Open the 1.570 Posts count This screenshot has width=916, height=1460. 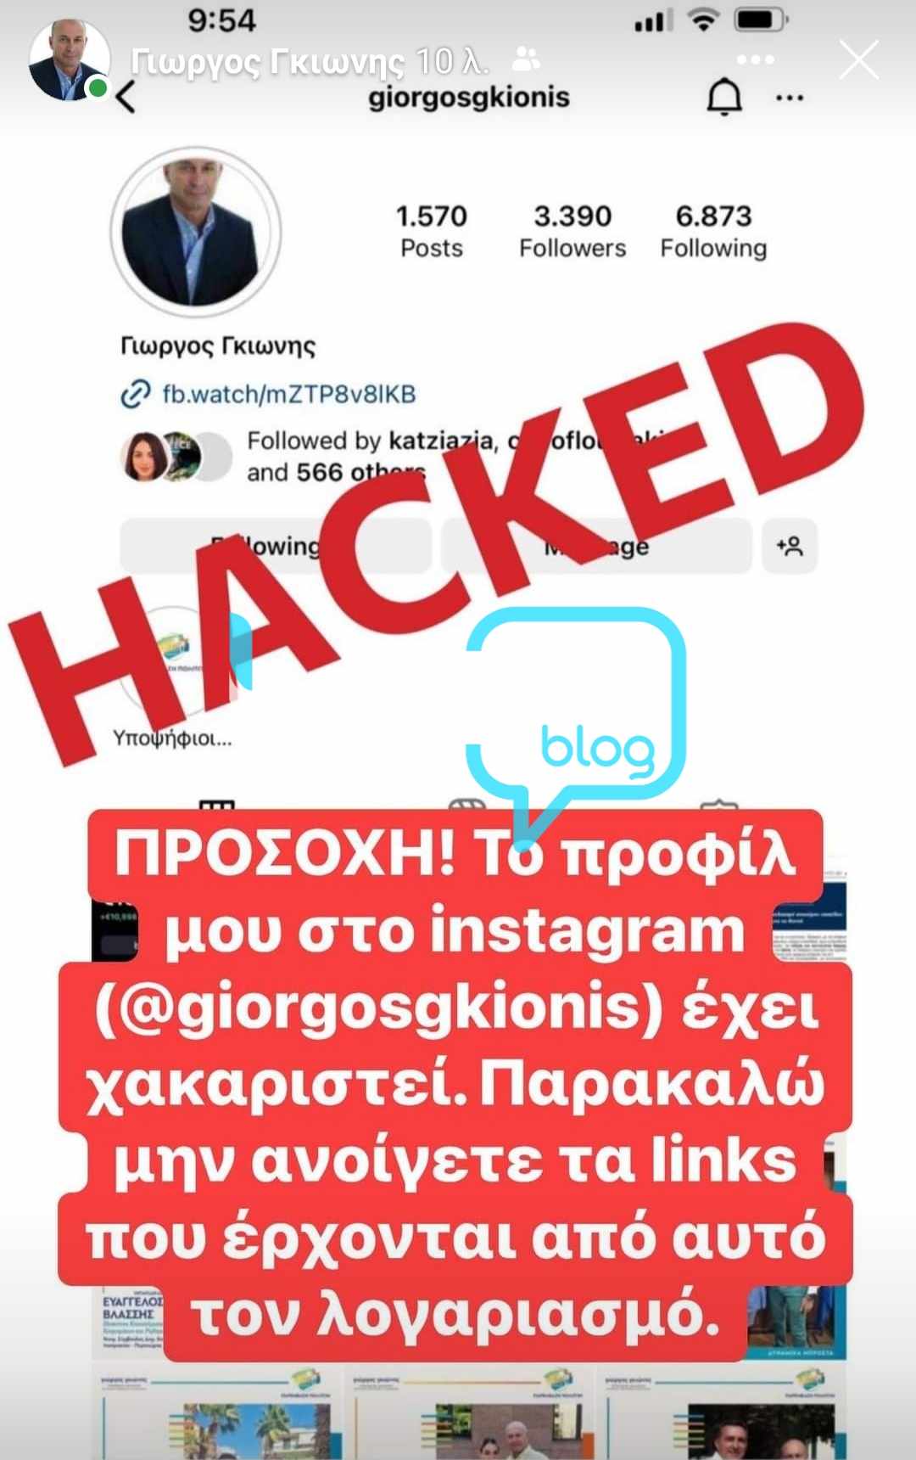[x=432, y=231]
